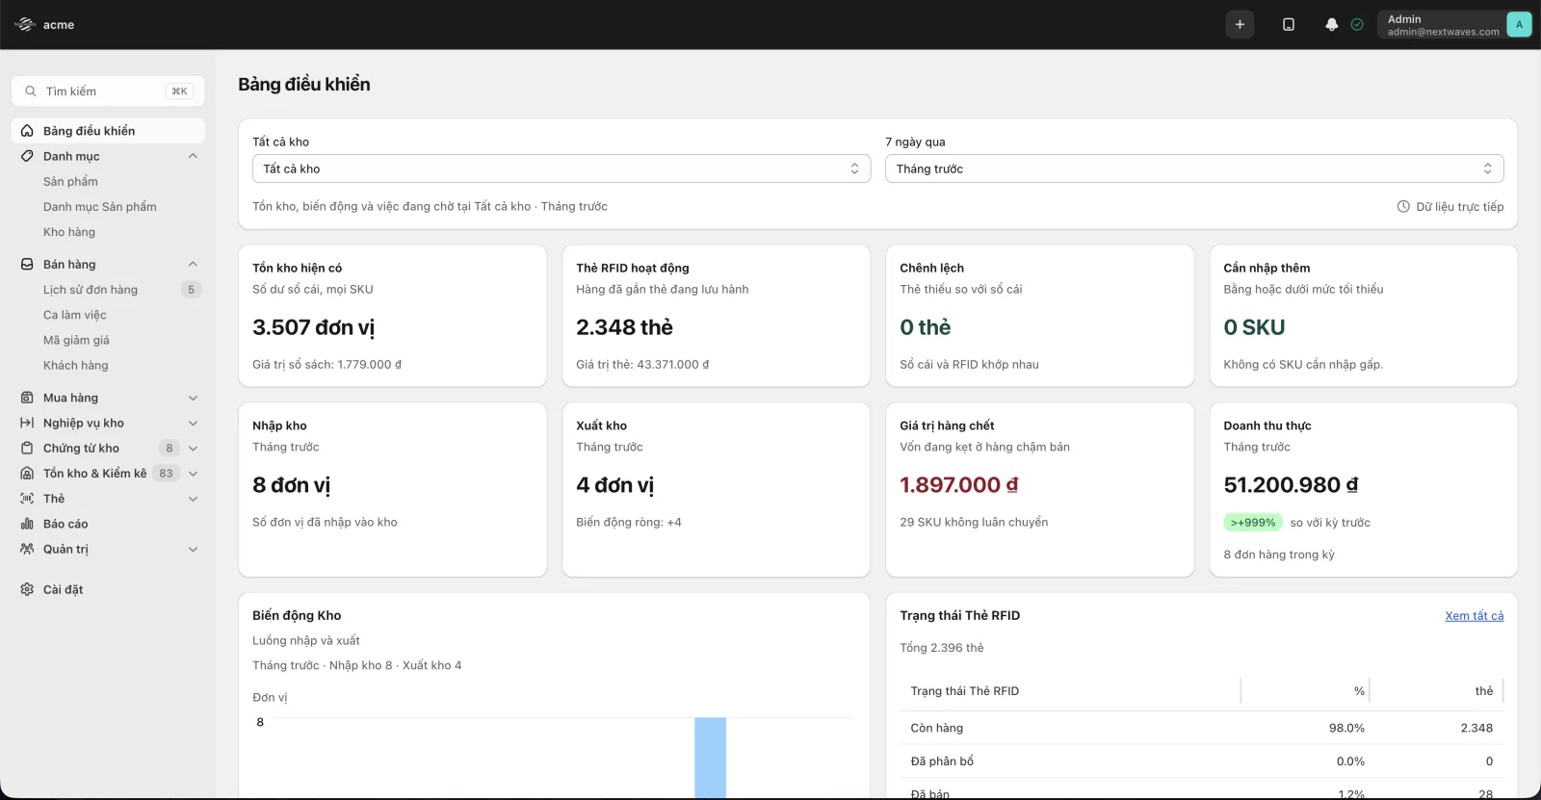Open Danh mục Sản phẩm

click(x=100, y=207)
